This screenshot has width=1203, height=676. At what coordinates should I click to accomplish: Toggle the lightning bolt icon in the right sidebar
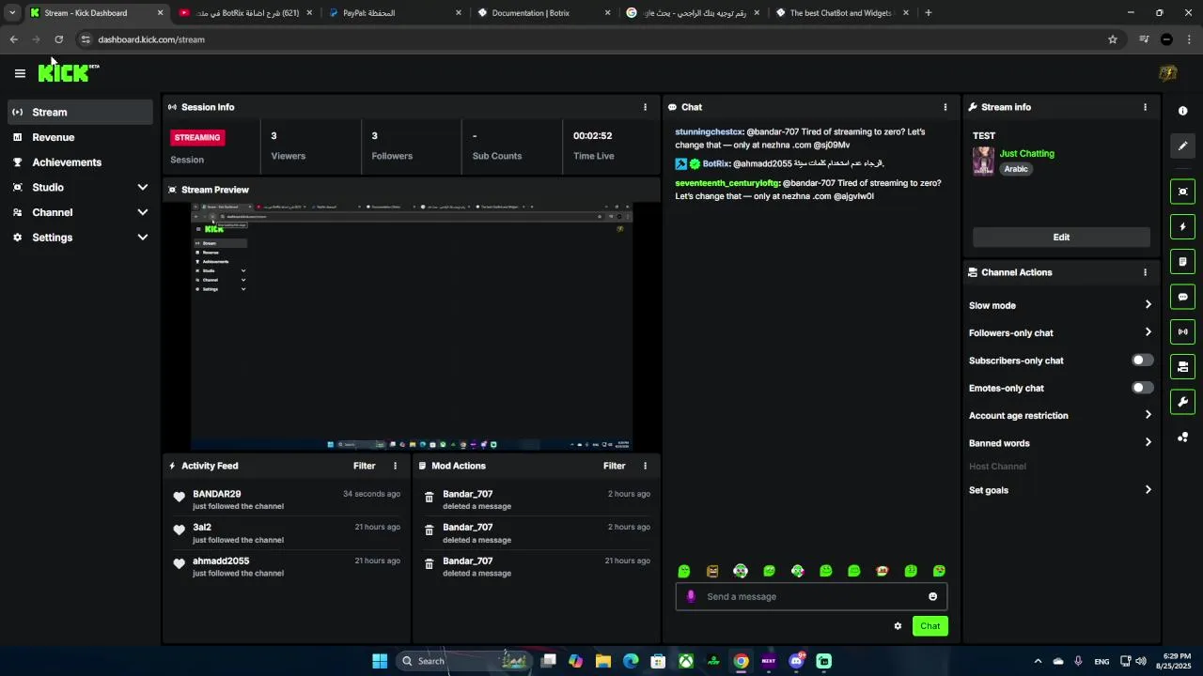coord(1182,226)
